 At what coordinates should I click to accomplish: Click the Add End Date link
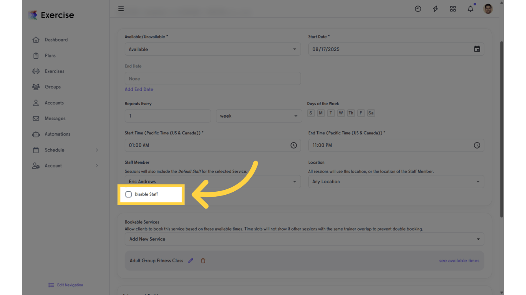coord(139,89)
